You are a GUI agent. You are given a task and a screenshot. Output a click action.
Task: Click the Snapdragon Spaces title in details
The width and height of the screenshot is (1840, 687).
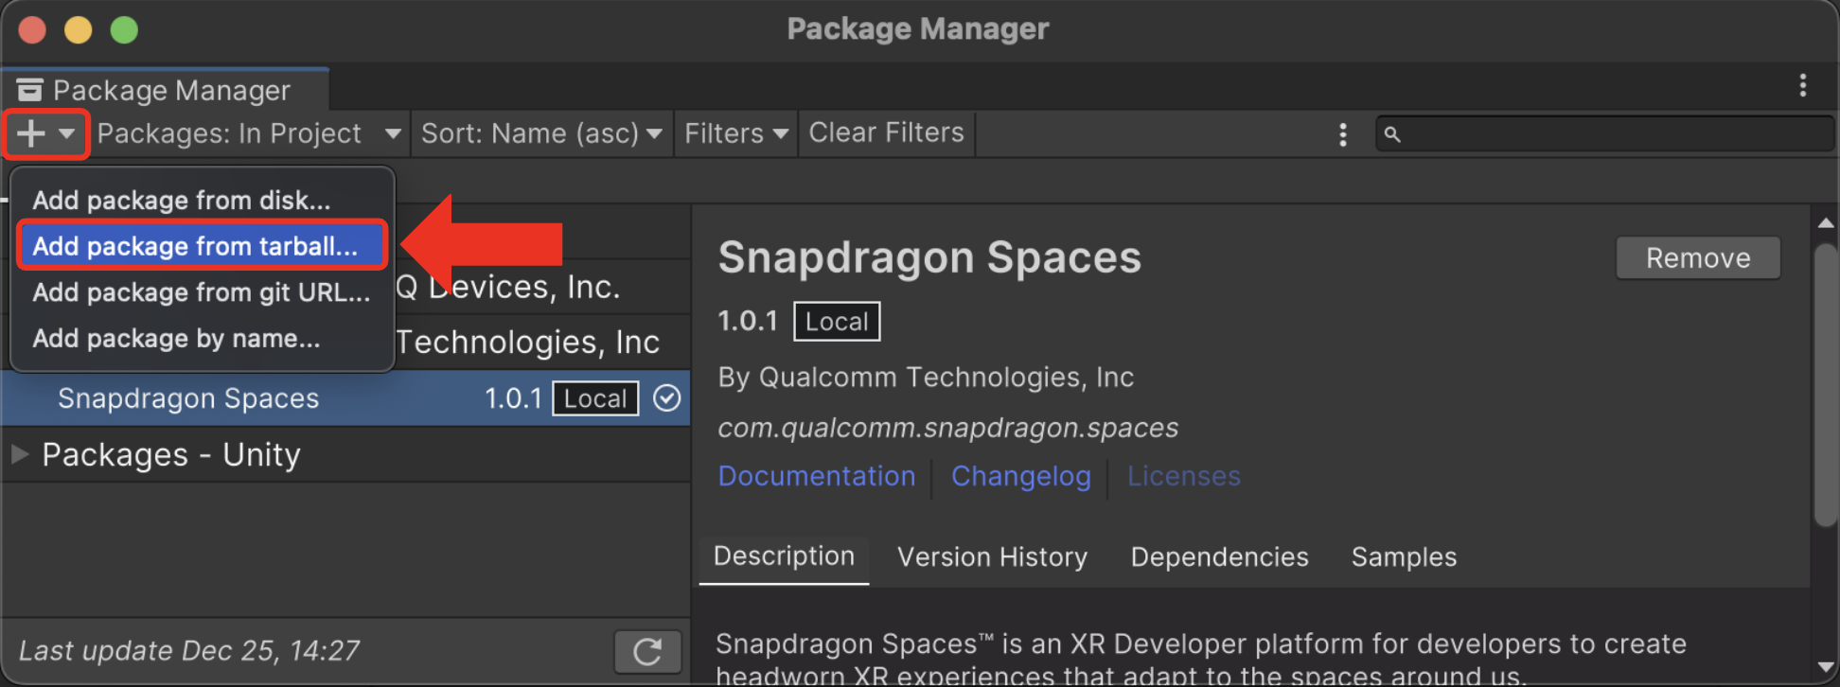pos(929,257)
